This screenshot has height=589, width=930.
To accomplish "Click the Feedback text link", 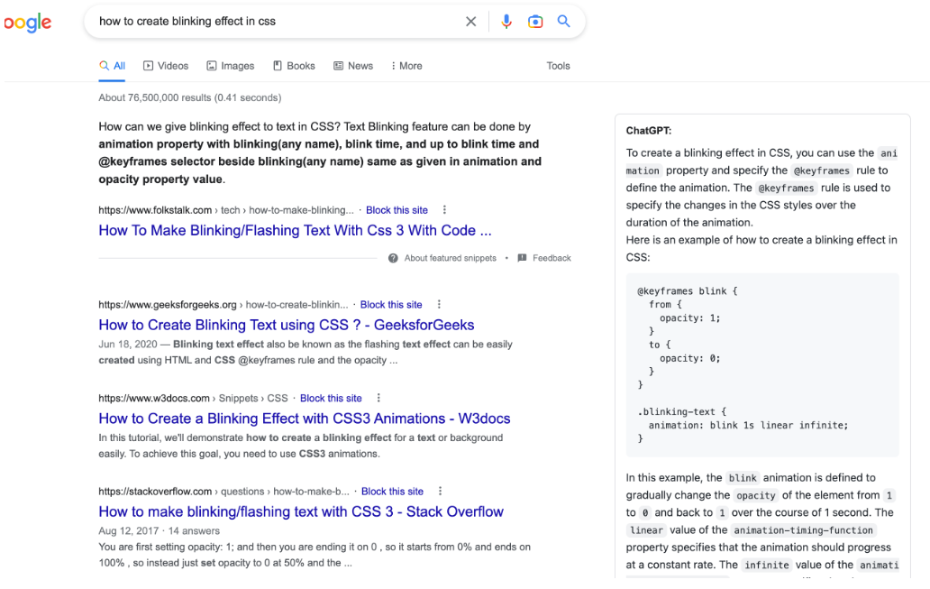I will [x=552, y=258].
